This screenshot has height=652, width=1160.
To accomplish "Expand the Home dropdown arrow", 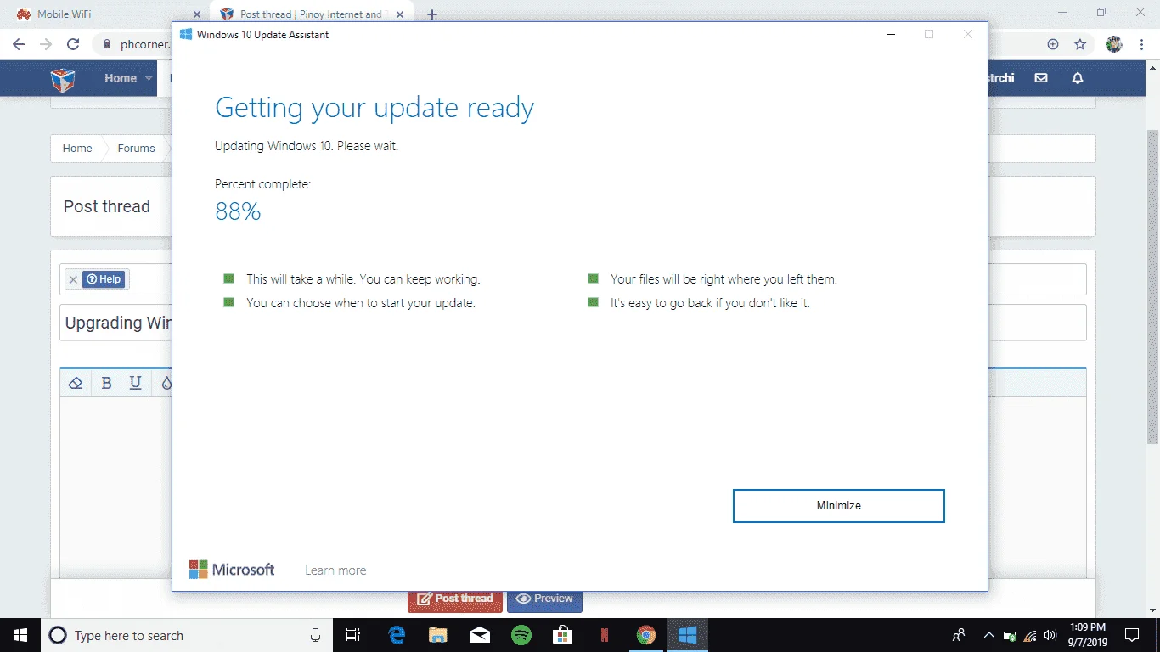I will (x=149, y=78).
